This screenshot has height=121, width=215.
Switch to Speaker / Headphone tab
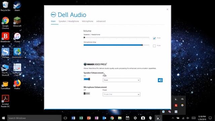coord(69,21)
